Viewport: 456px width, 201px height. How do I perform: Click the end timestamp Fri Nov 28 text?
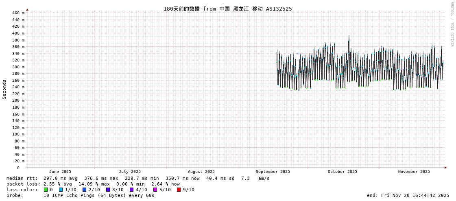(408, 195)
